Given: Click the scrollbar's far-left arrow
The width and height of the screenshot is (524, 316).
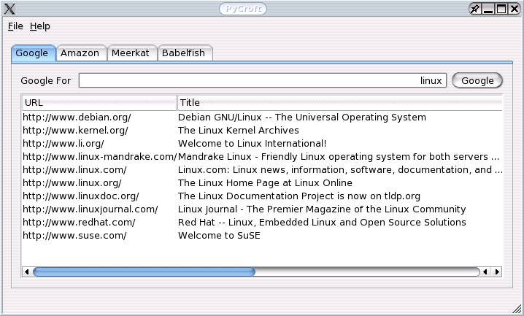Looking at the screenshot, I should 27,272.
